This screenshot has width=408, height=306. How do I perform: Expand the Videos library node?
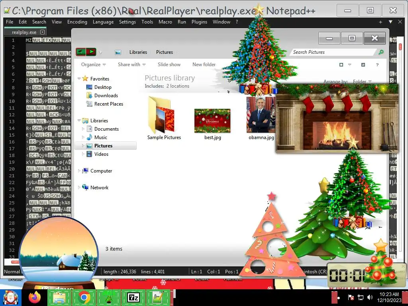click(83, 154)
